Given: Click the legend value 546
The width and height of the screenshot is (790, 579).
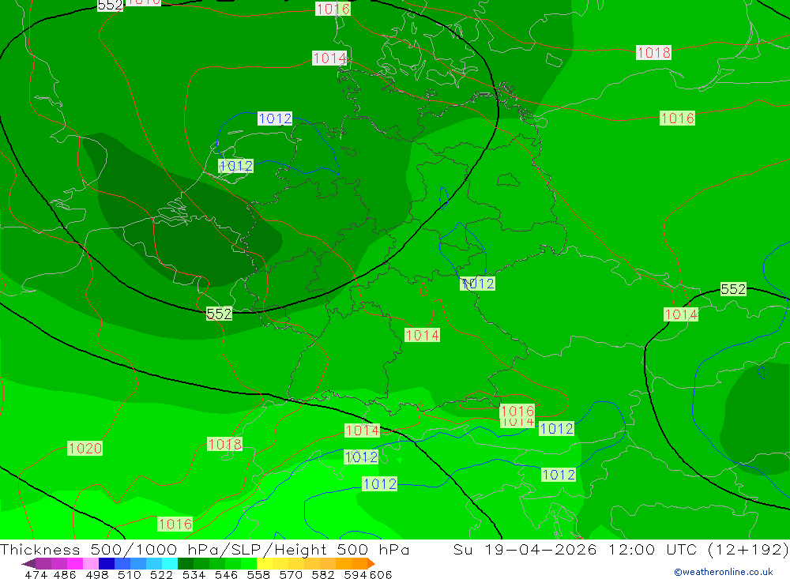Looking at the screenshot, I should [226, 574].
